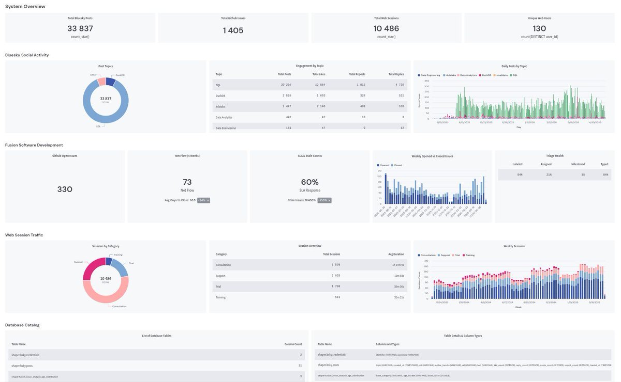Click Github Open Issues value 330
The height and width of the screenshot is (382, 621).
[65, 189]
